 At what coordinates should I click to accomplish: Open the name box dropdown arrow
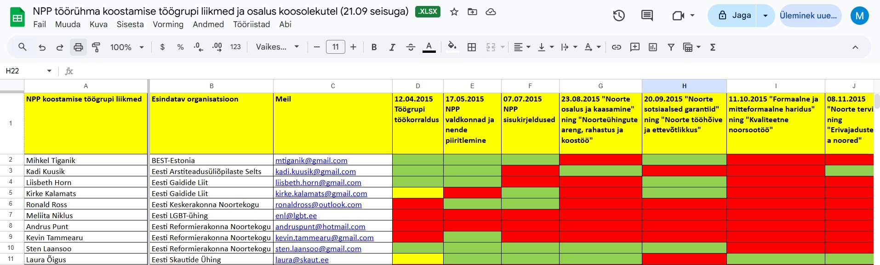pyautogui.click(x=49, y=71)
